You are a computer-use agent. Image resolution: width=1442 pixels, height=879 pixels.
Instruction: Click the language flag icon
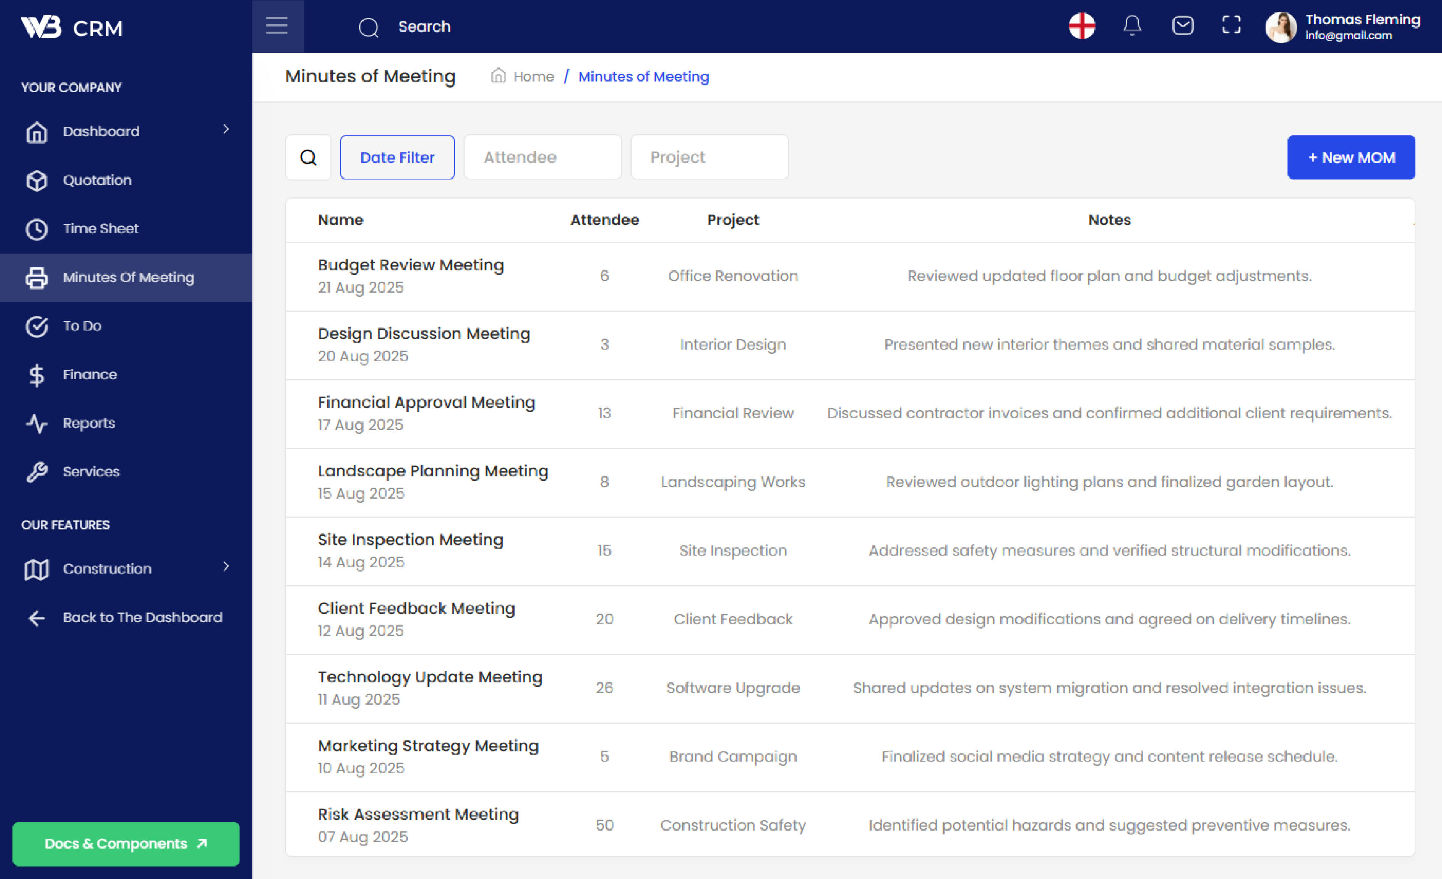pyautogui.click(x=1081, y=26)
